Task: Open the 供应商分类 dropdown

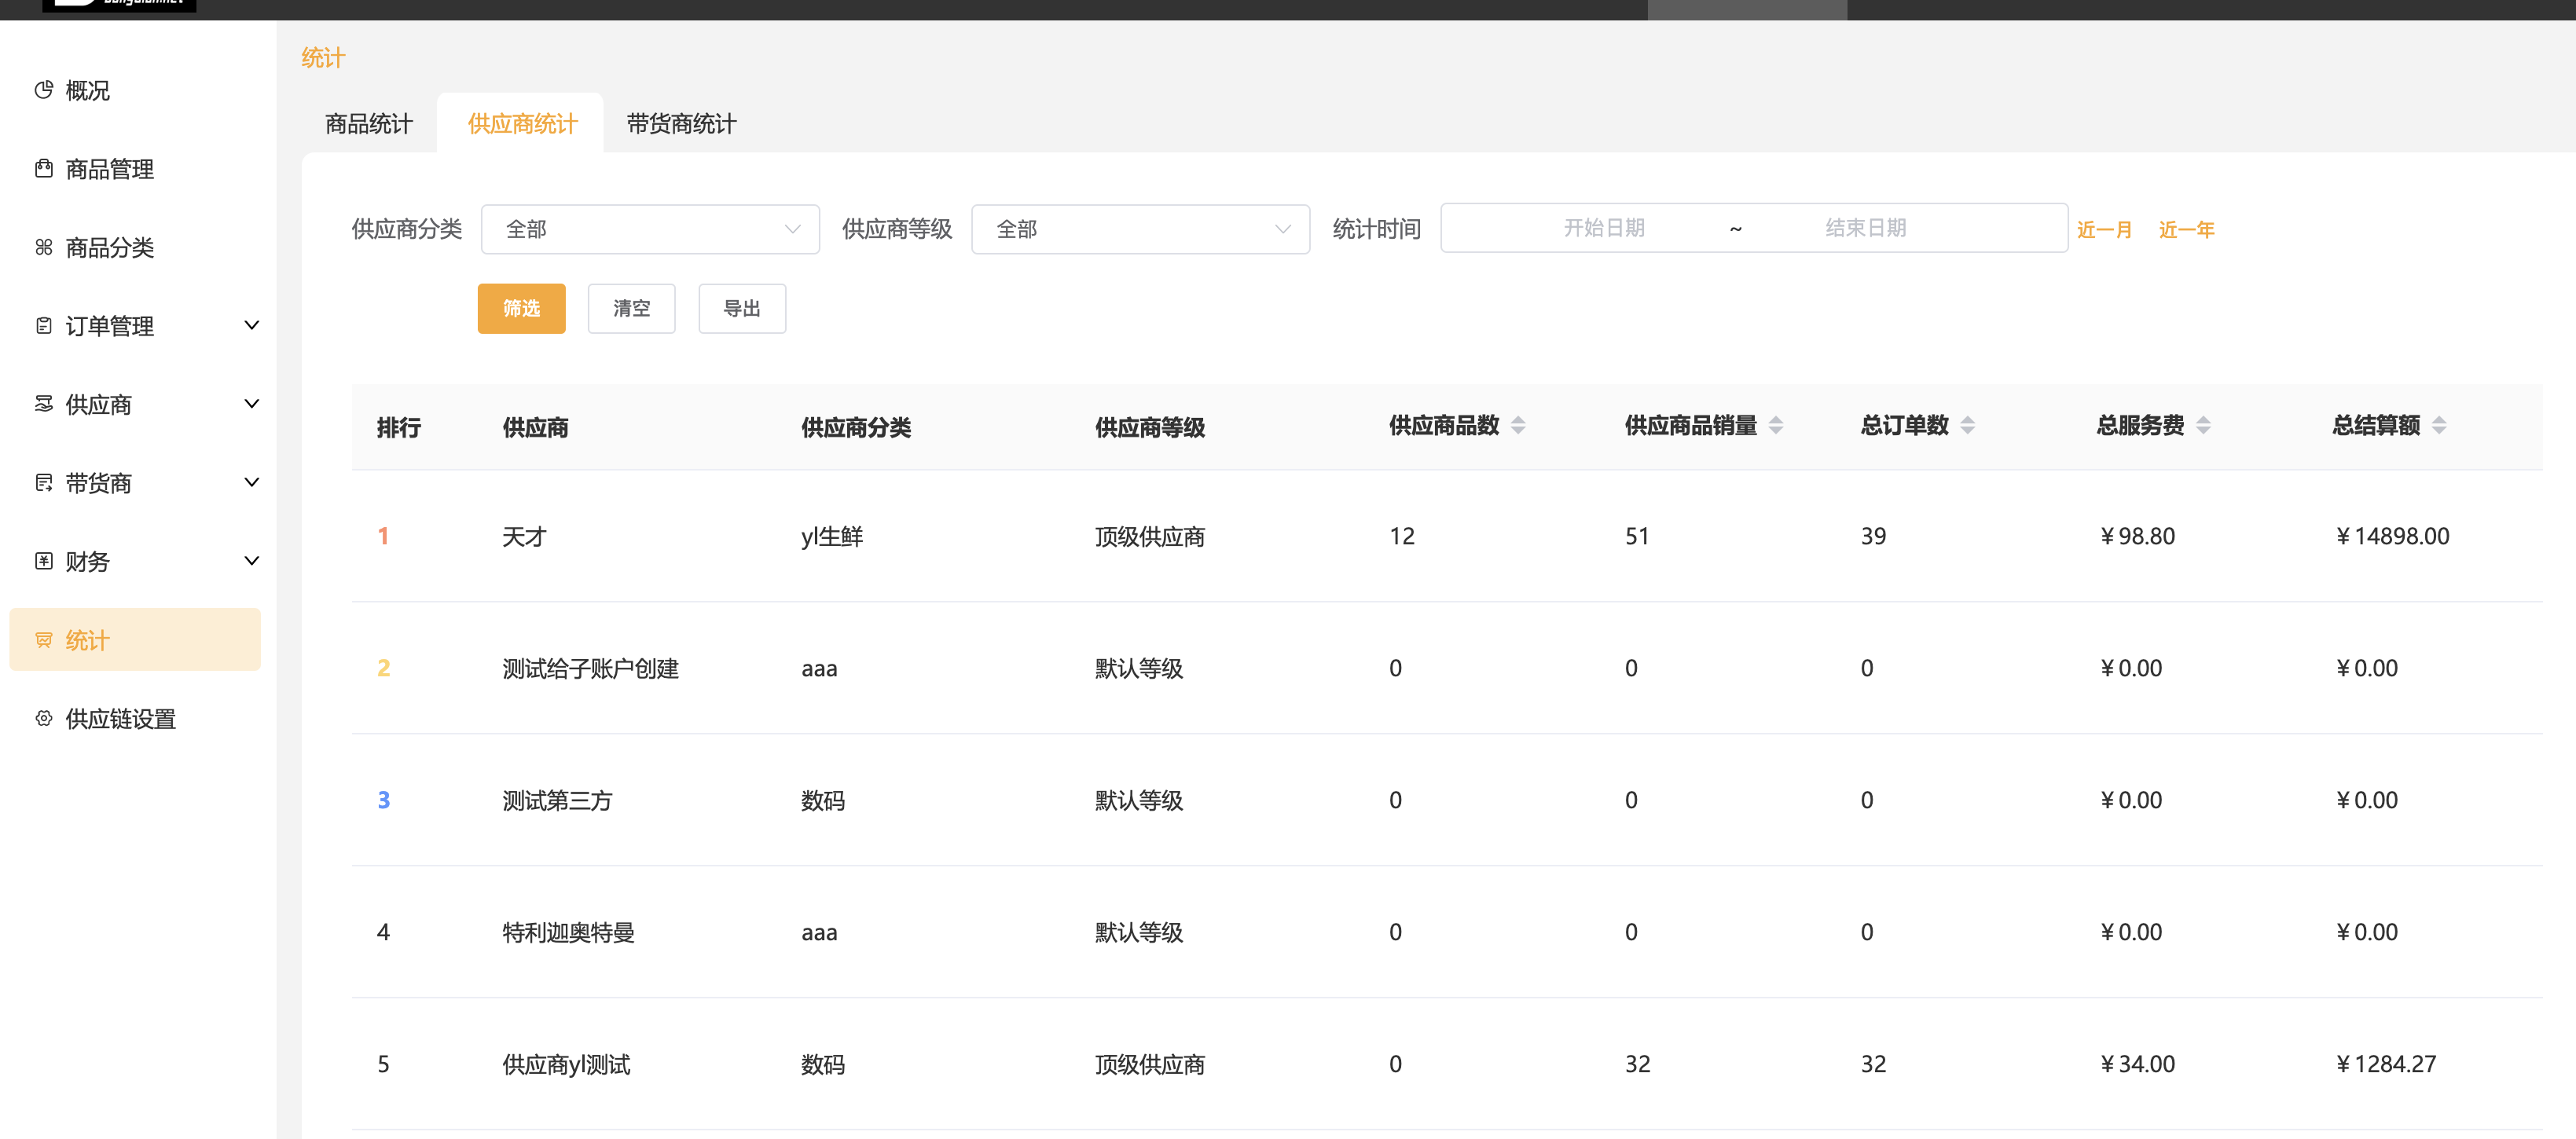Action: point(650,229)
